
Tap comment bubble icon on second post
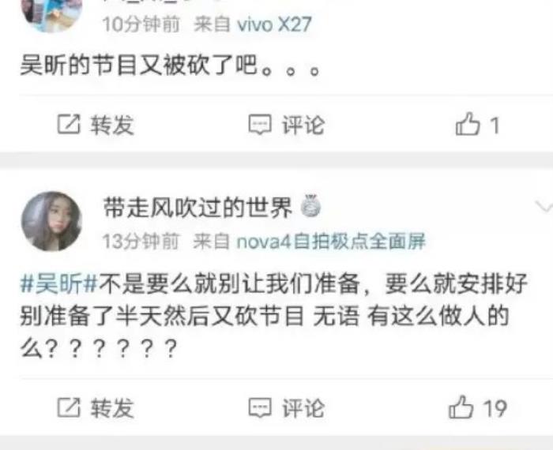coord(260,407)
